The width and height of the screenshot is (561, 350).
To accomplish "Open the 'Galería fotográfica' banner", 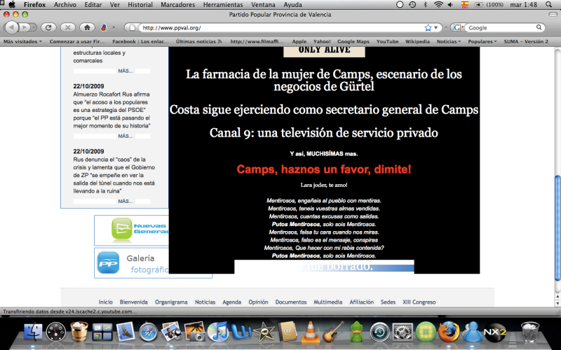I will pos(131,263).
